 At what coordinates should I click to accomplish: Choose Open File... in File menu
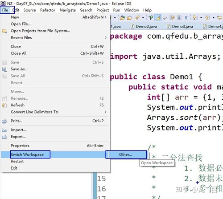point(55,24)
